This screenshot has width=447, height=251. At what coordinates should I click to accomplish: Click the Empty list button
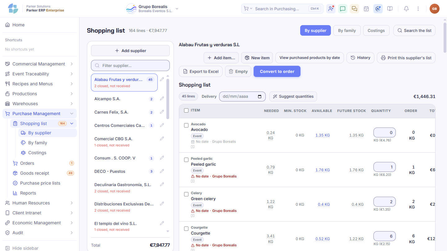point(238,71)
